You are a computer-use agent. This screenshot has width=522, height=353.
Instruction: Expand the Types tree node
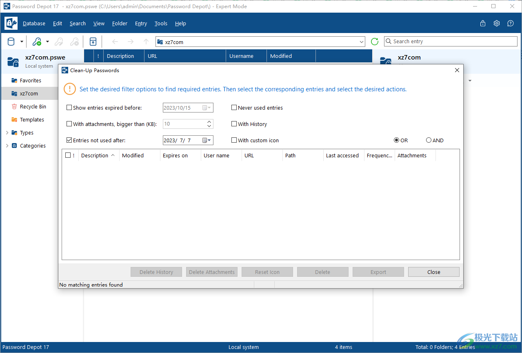pyautogui.click(x=7, y=132)
